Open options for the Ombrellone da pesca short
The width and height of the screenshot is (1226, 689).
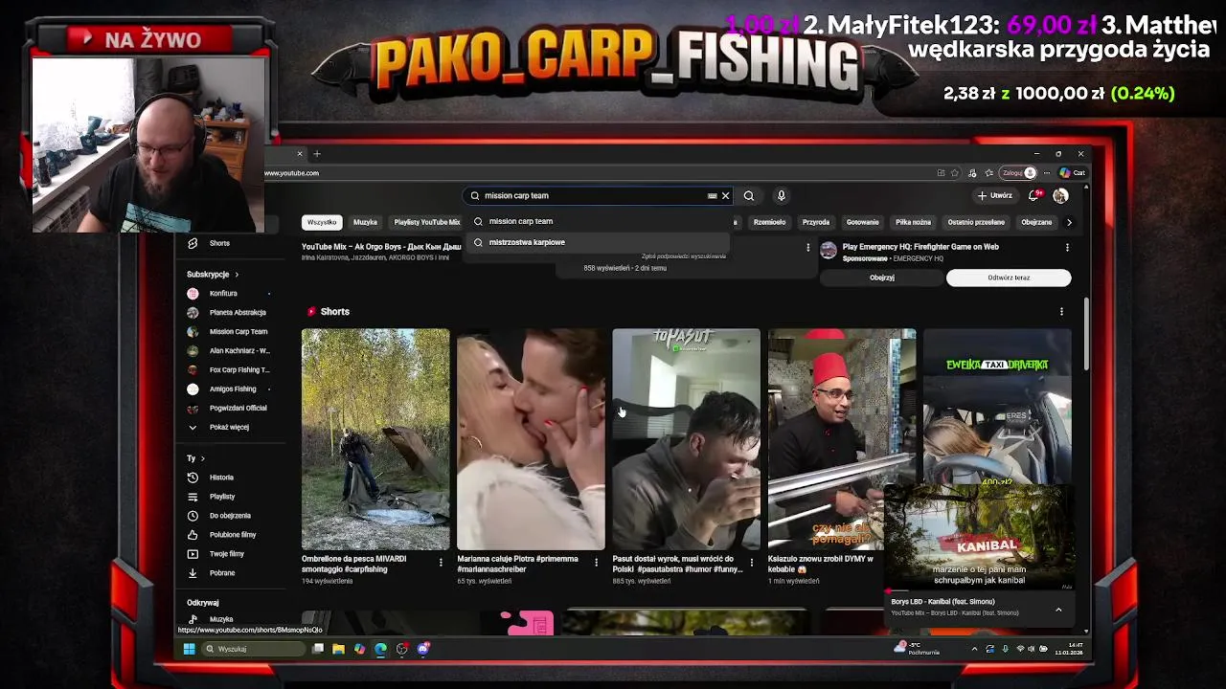click(441, 563)
